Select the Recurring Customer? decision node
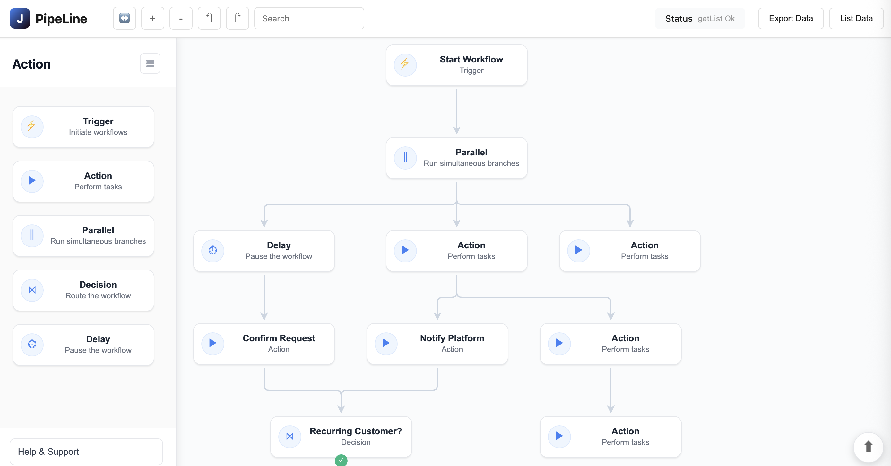 (341, 436)
